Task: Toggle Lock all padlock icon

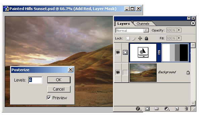Action: (x=147, y=38)
